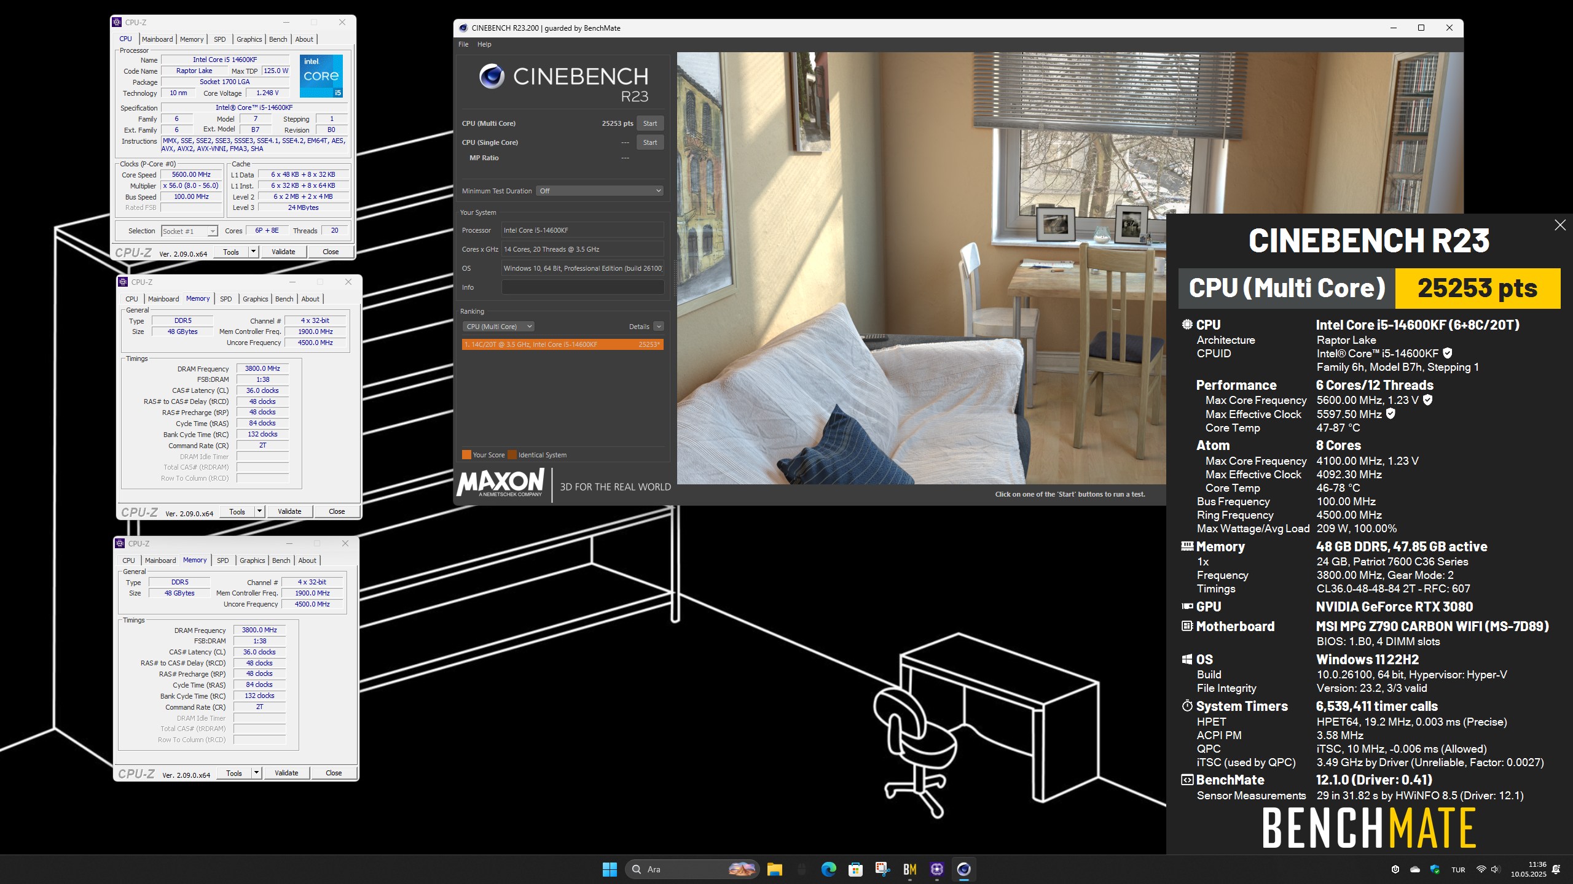Screen dimensions: 1573x884
Task: Open the Socket #1 selection combo box
Action: [x=190, y=231]
